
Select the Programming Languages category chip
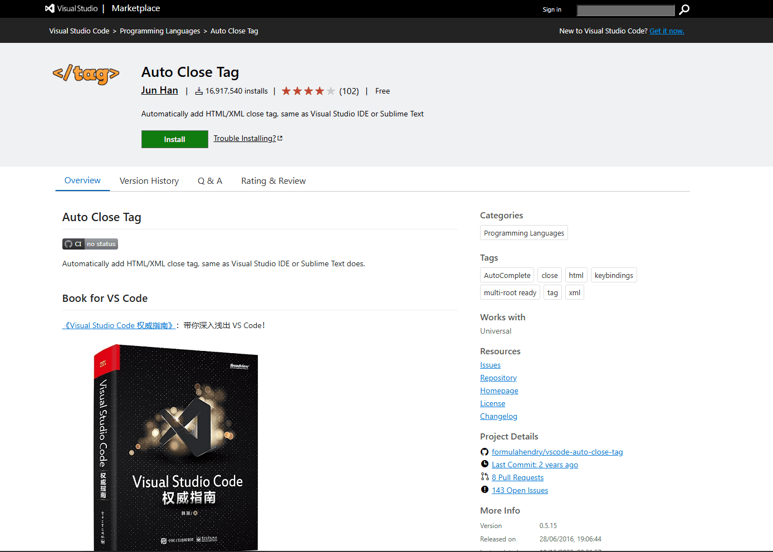coord(524,233)
